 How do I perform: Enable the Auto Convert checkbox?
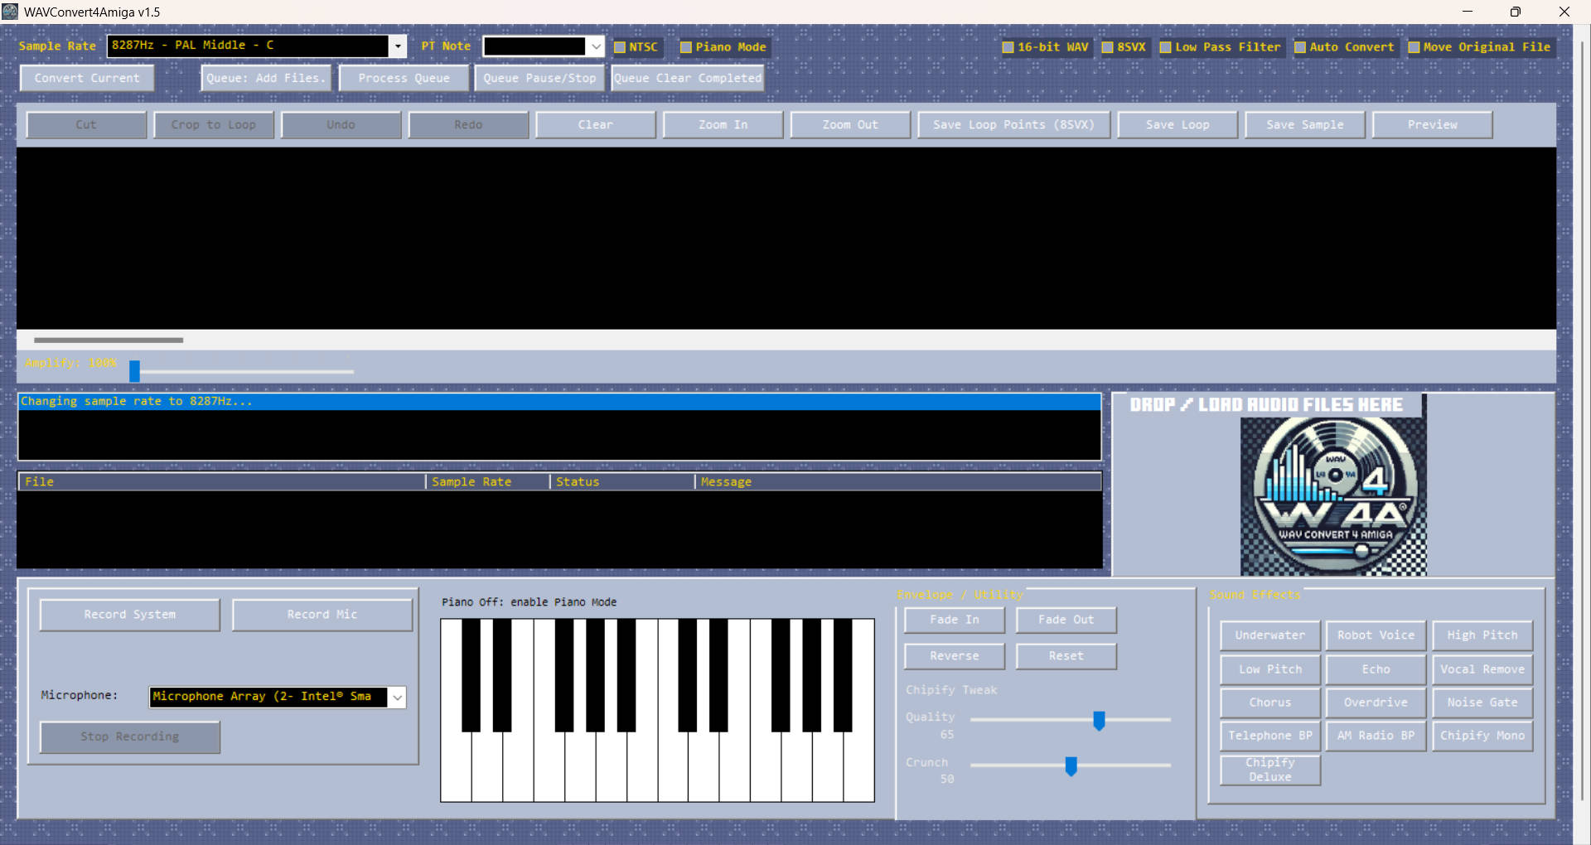click(1300, 47)
